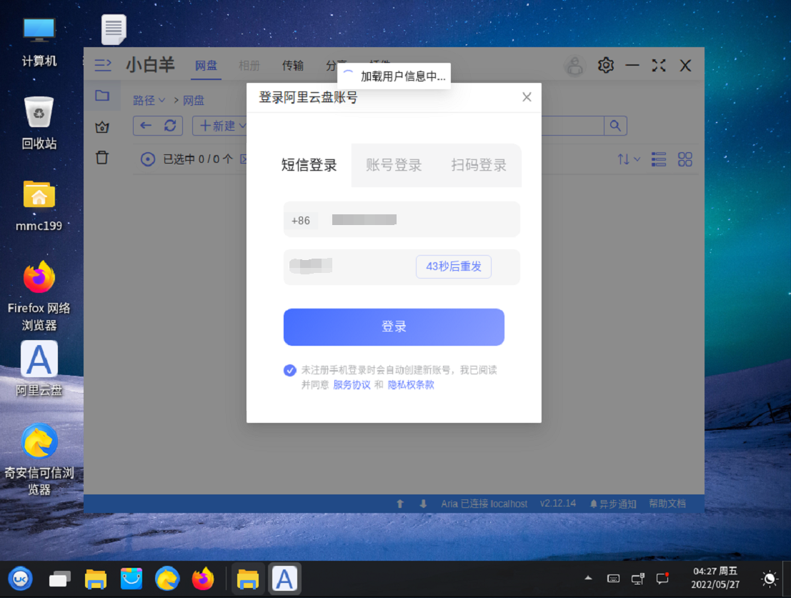Switch to list view layout
The image size is (791, 598).
coord(659,159)
